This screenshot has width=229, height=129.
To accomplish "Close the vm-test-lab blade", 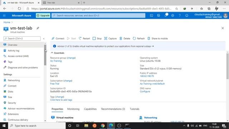I will click(x=223, y=28).
